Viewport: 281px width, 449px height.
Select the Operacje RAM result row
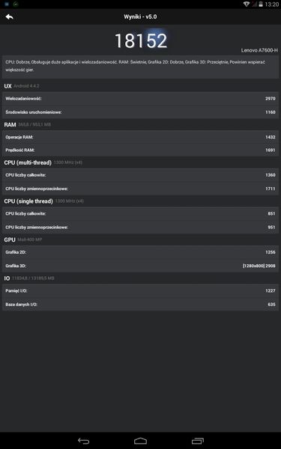(141, 137)
